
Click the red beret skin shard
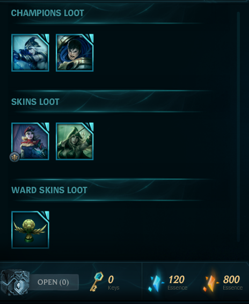point(30,141)
